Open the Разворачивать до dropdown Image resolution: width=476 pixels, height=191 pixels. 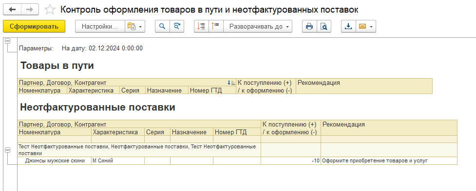pos(258,26)
